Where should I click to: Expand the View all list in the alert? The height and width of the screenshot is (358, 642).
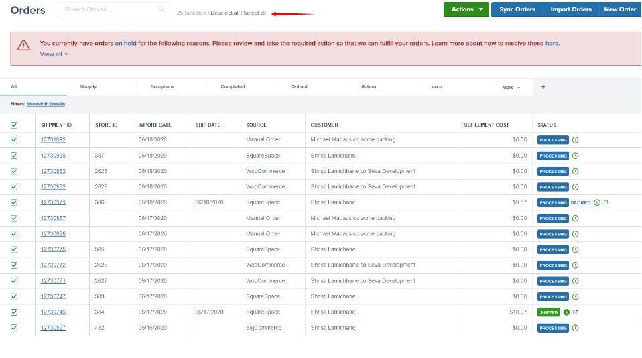click(x=54, y=54)
